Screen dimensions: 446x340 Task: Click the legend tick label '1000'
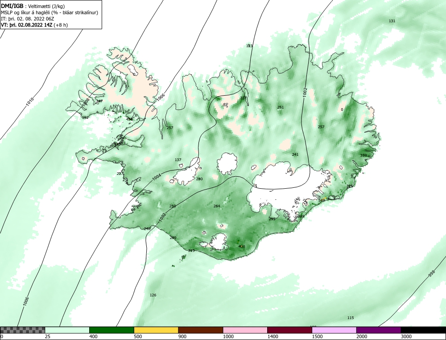[x=228, y=336]
